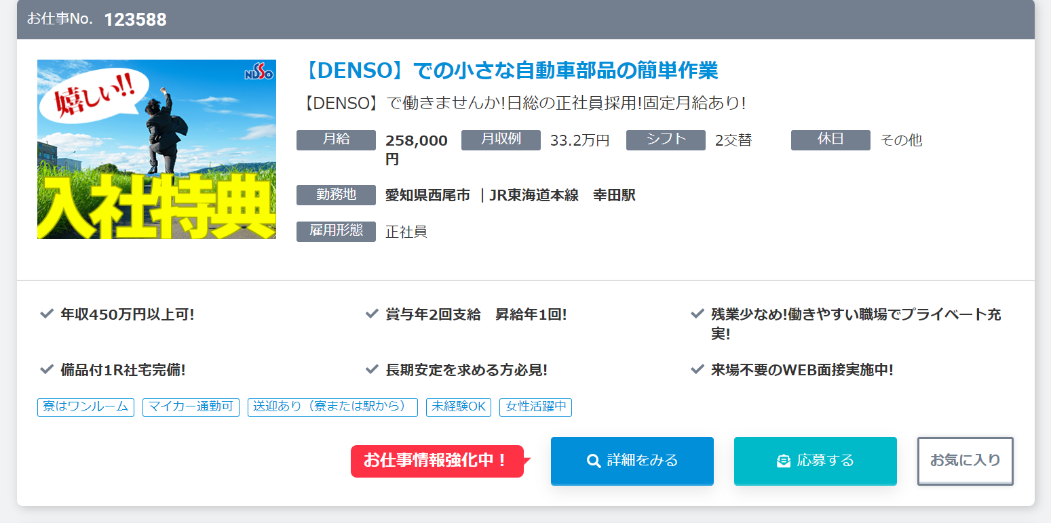The width and height of the screenshot is (1051, 523).
Task: Click the 雇用形態 label
Action: pyautogui.click(x=336, y=231)
